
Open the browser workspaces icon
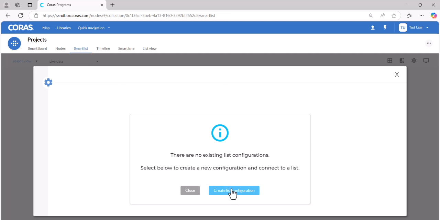18,5
